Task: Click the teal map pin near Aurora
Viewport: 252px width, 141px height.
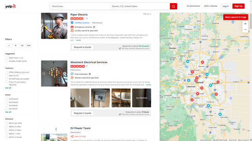Action: (x=211, y=85)
